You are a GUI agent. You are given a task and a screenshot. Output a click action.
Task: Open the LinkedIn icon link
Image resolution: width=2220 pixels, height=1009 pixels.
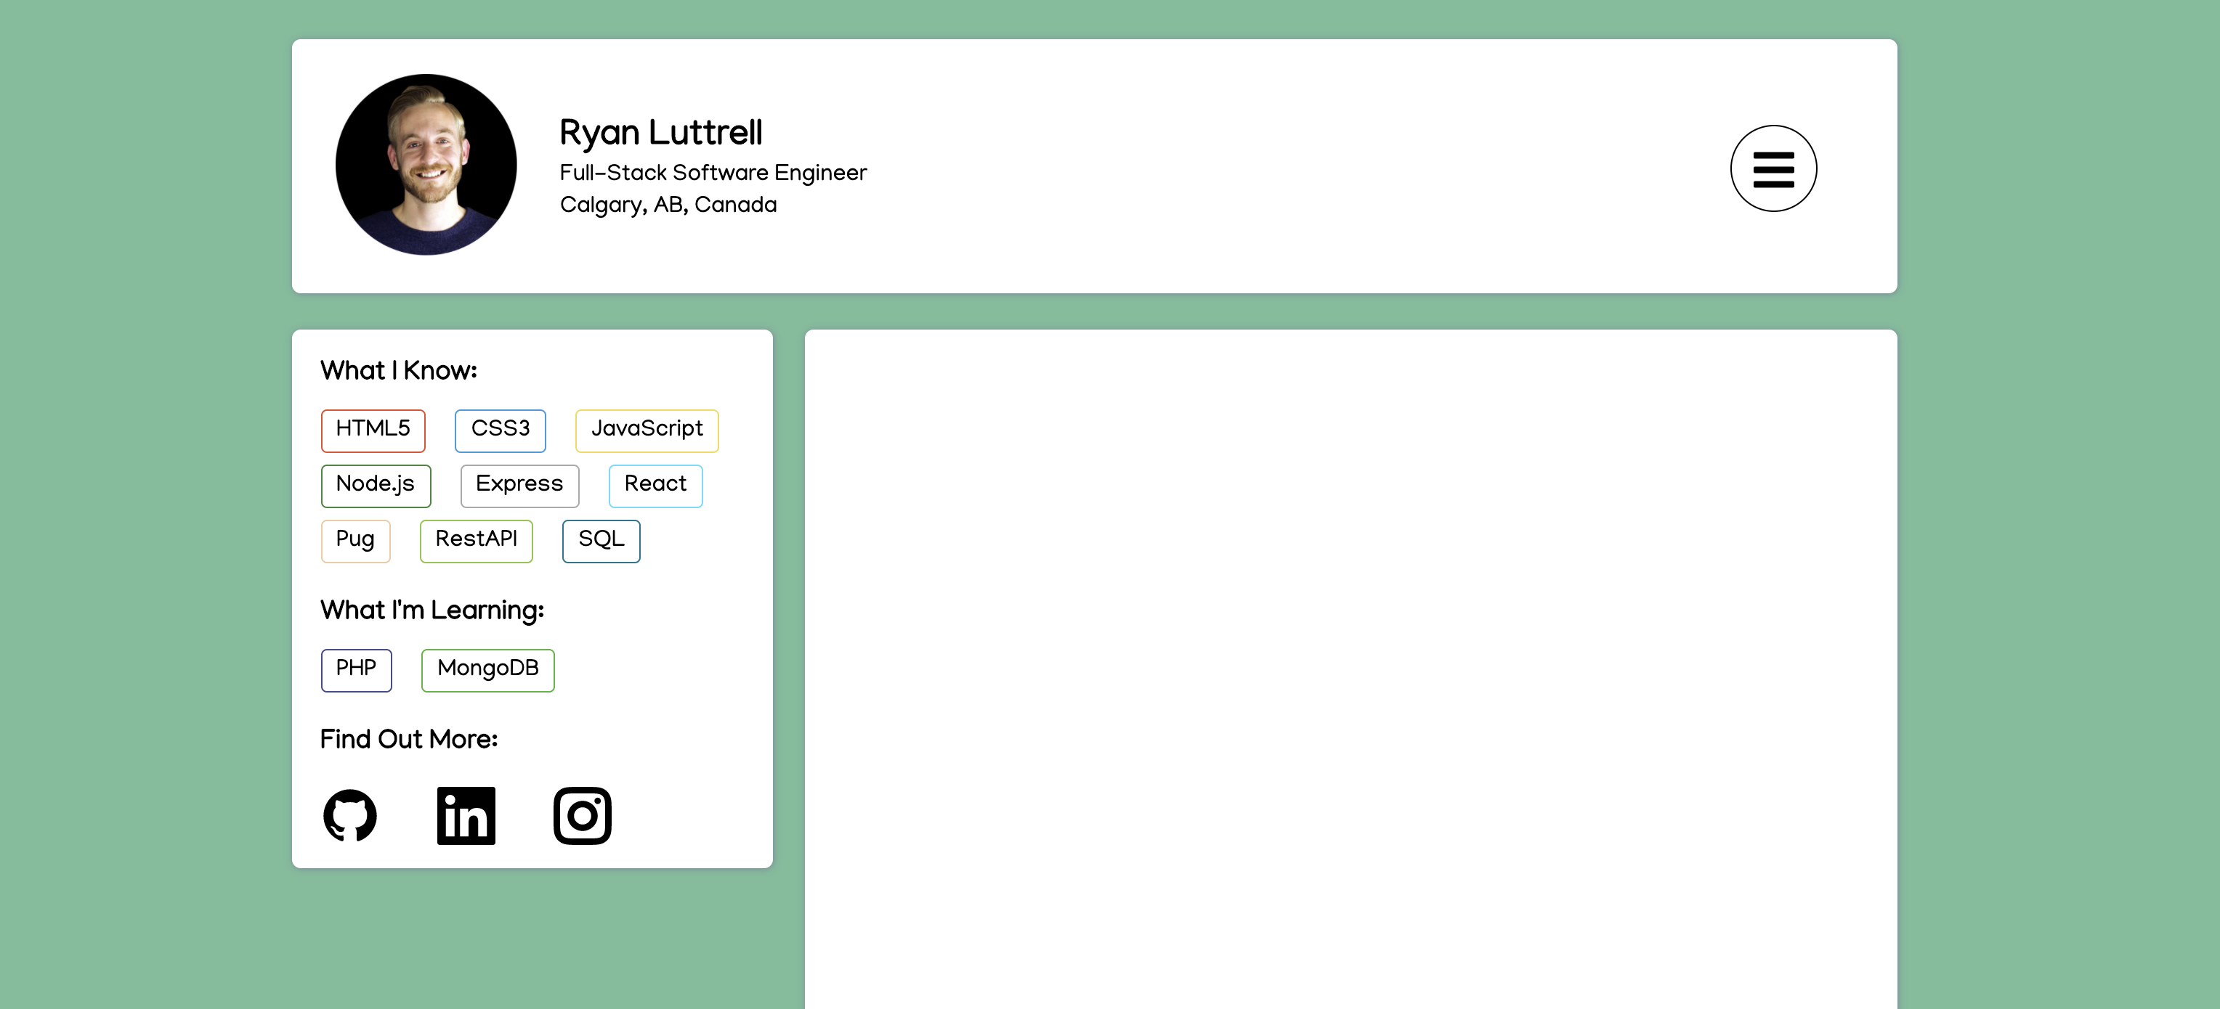click(466, 814)
